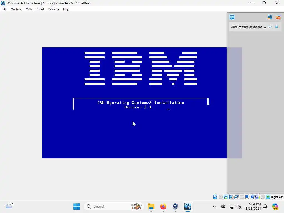Open File Explorer from the taskbar
The image size is (284, 213).
(x=151, y=206)
